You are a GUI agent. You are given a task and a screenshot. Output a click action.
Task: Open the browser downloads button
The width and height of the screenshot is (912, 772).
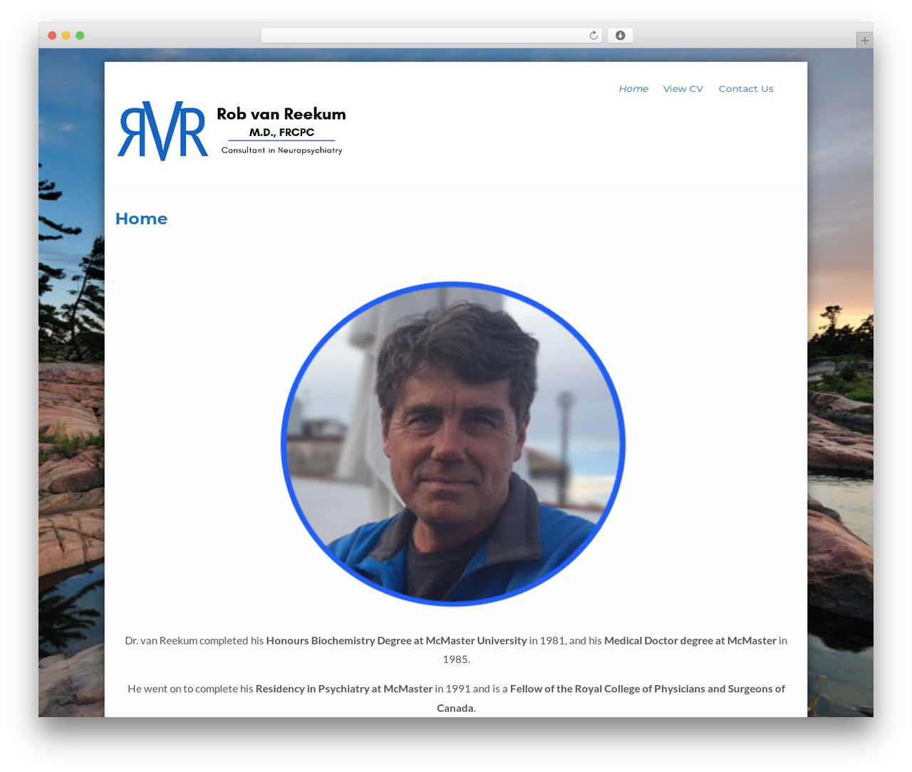pyautogui.click(x=621, y=36)
